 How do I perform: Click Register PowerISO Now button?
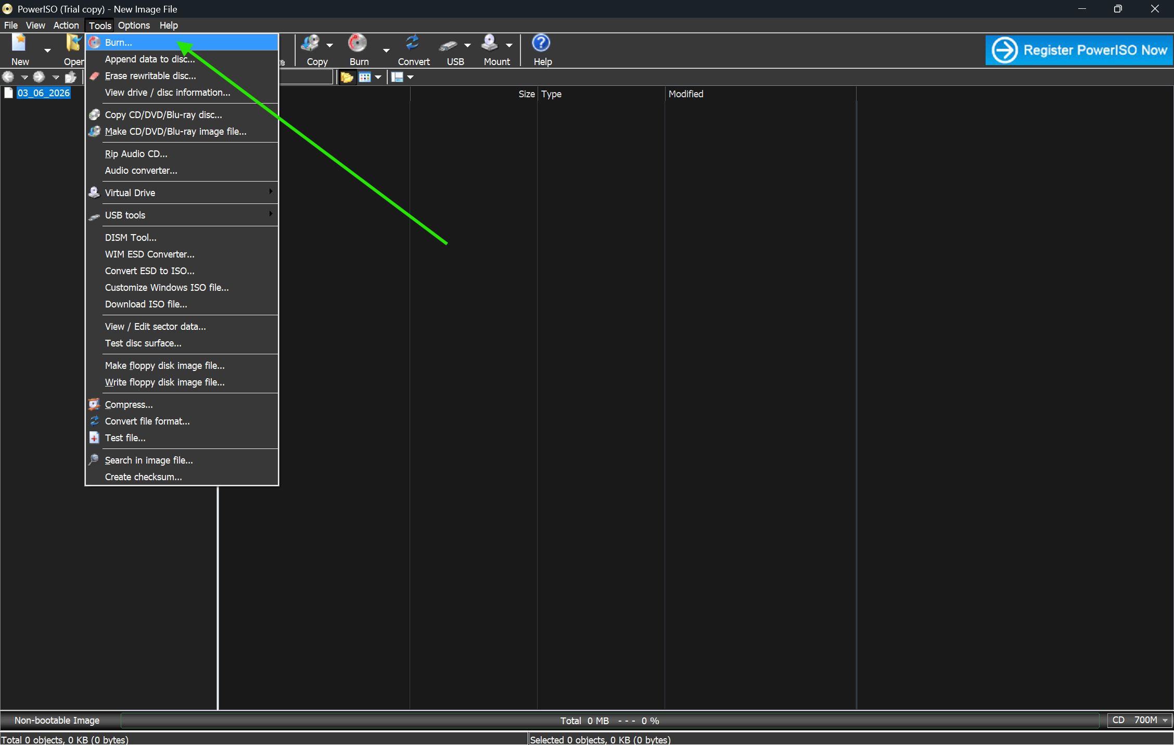[x=1079, y=50]
